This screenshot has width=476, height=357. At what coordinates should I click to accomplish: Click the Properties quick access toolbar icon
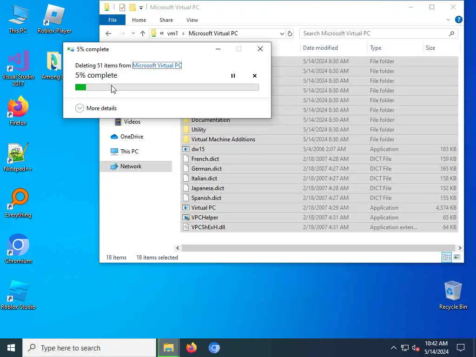[x=122, y=7]
